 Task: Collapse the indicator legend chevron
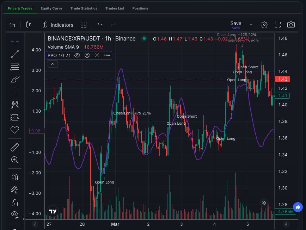53,64
